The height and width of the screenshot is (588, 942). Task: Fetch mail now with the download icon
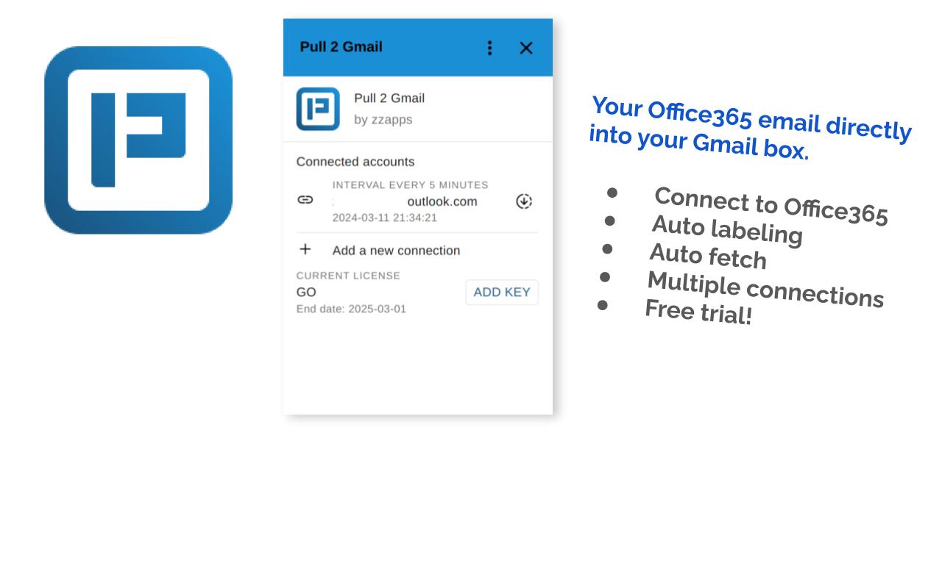point(524,201)
